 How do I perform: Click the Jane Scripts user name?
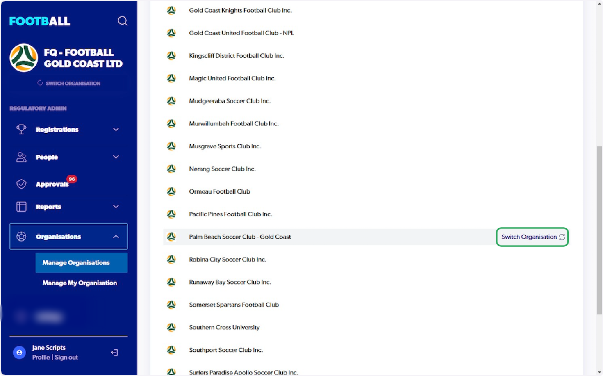[49, 348]
